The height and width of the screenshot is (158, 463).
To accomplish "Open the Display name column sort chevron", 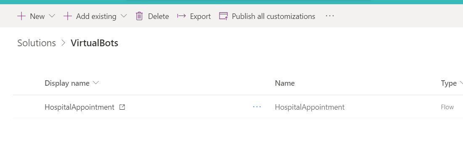I will 96,83.
